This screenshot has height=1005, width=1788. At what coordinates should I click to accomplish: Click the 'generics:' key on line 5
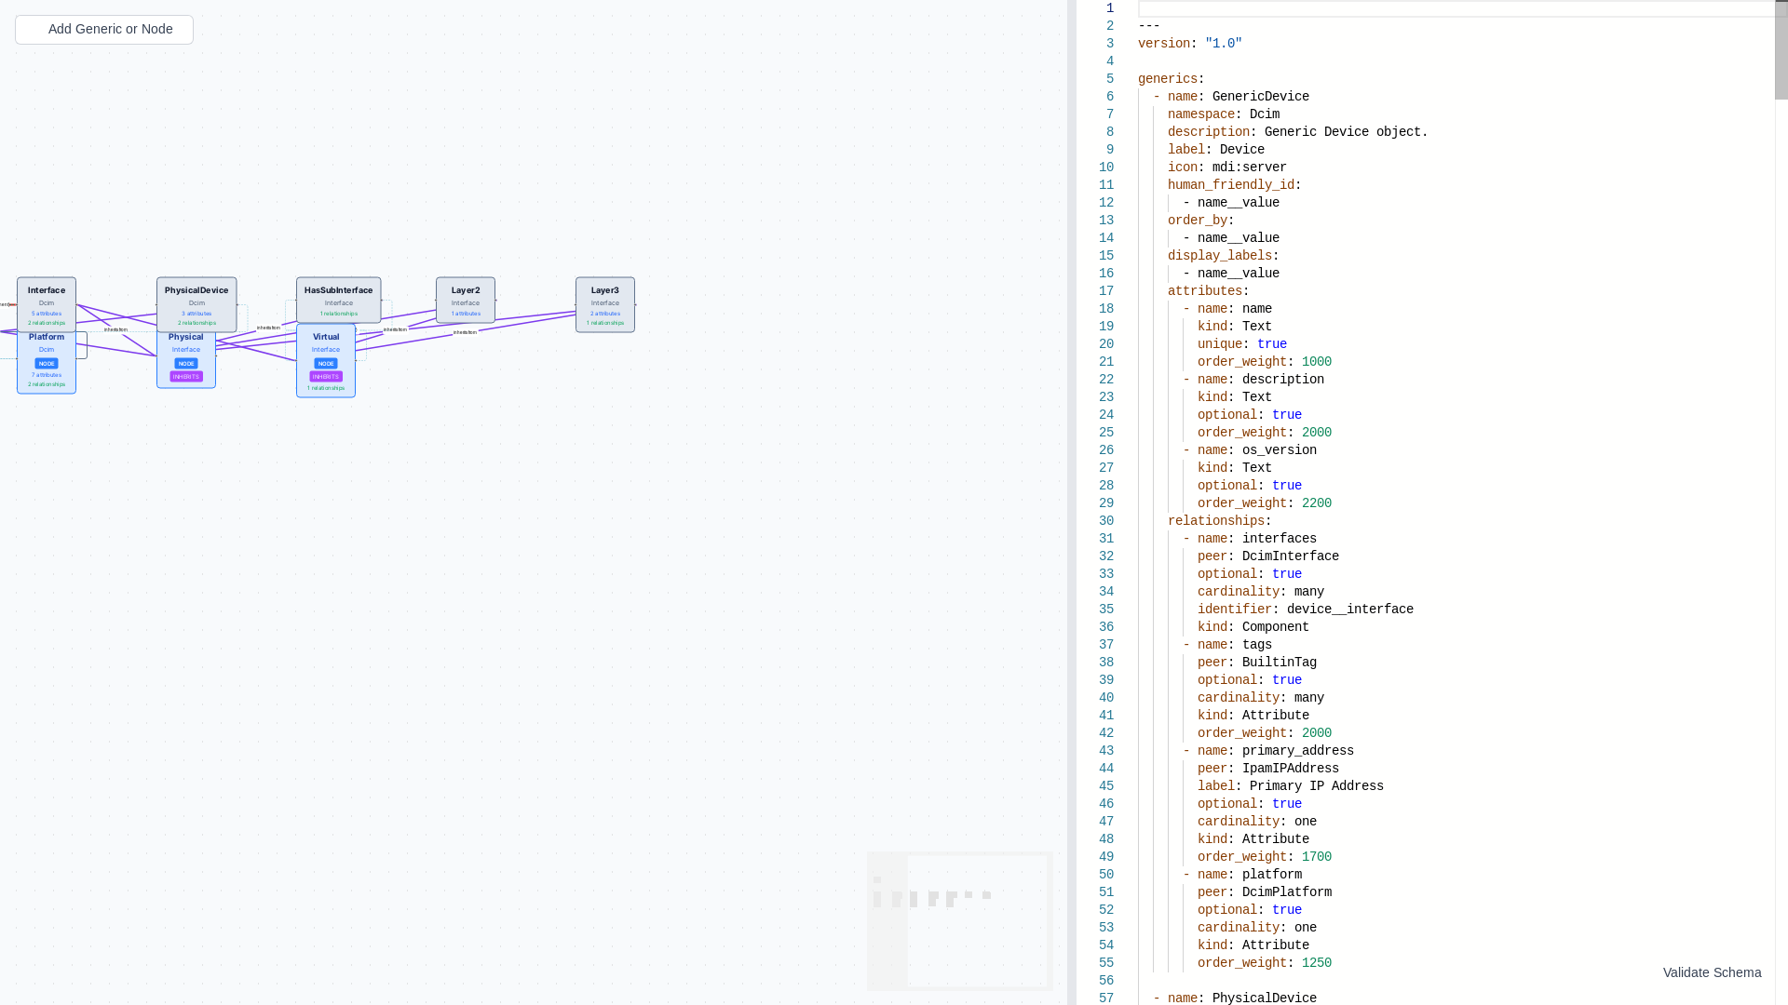pyautogui.click(x=1172, y=79)
